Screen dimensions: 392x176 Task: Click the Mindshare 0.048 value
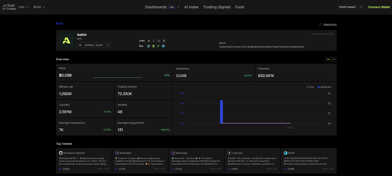[x=181, y=75]
